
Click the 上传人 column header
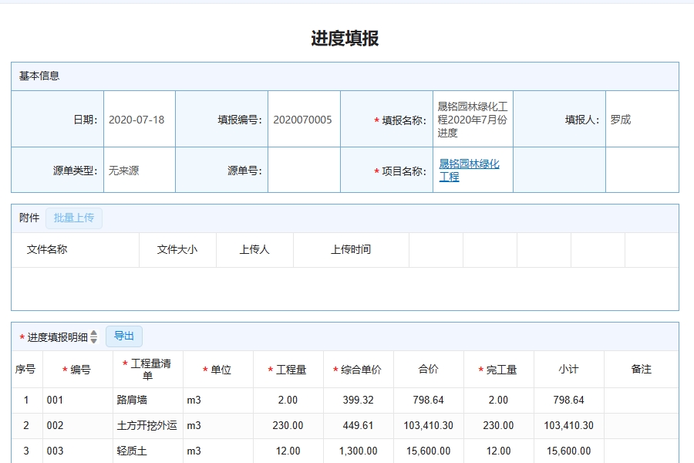click(x=254, y=249)
